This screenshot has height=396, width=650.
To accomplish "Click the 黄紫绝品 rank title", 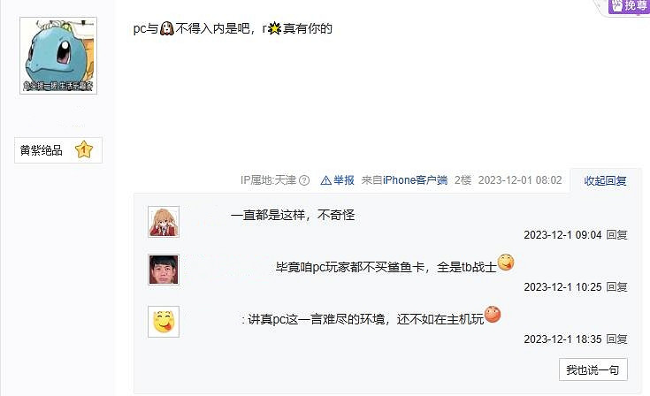I will [x=41, y=150].
